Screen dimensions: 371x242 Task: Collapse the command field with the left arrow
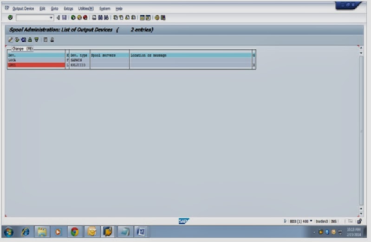(58, 18)
